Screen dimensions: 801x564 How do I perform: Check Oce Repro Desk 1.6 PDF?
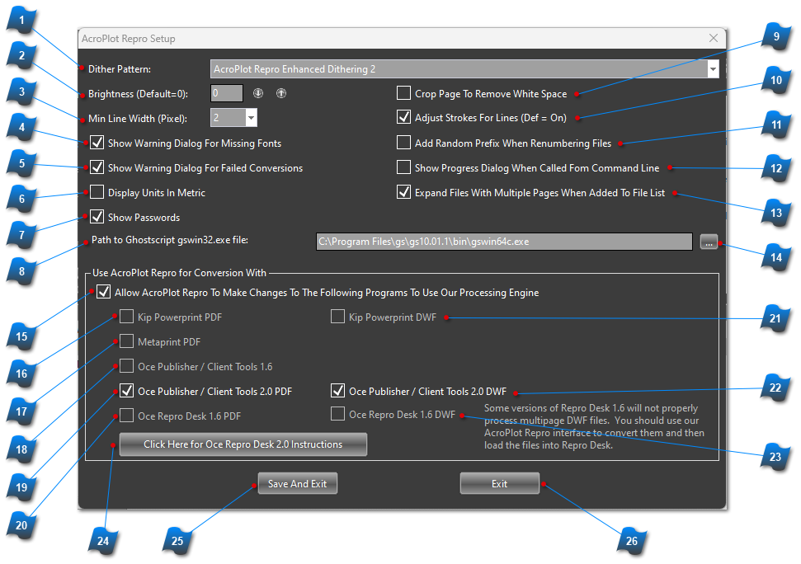pyautogui.click(x=127, y=416)
